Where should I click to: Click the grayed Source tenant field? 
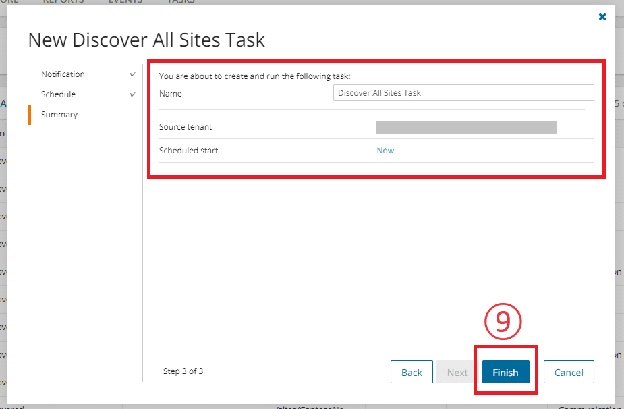pos(467,127)
